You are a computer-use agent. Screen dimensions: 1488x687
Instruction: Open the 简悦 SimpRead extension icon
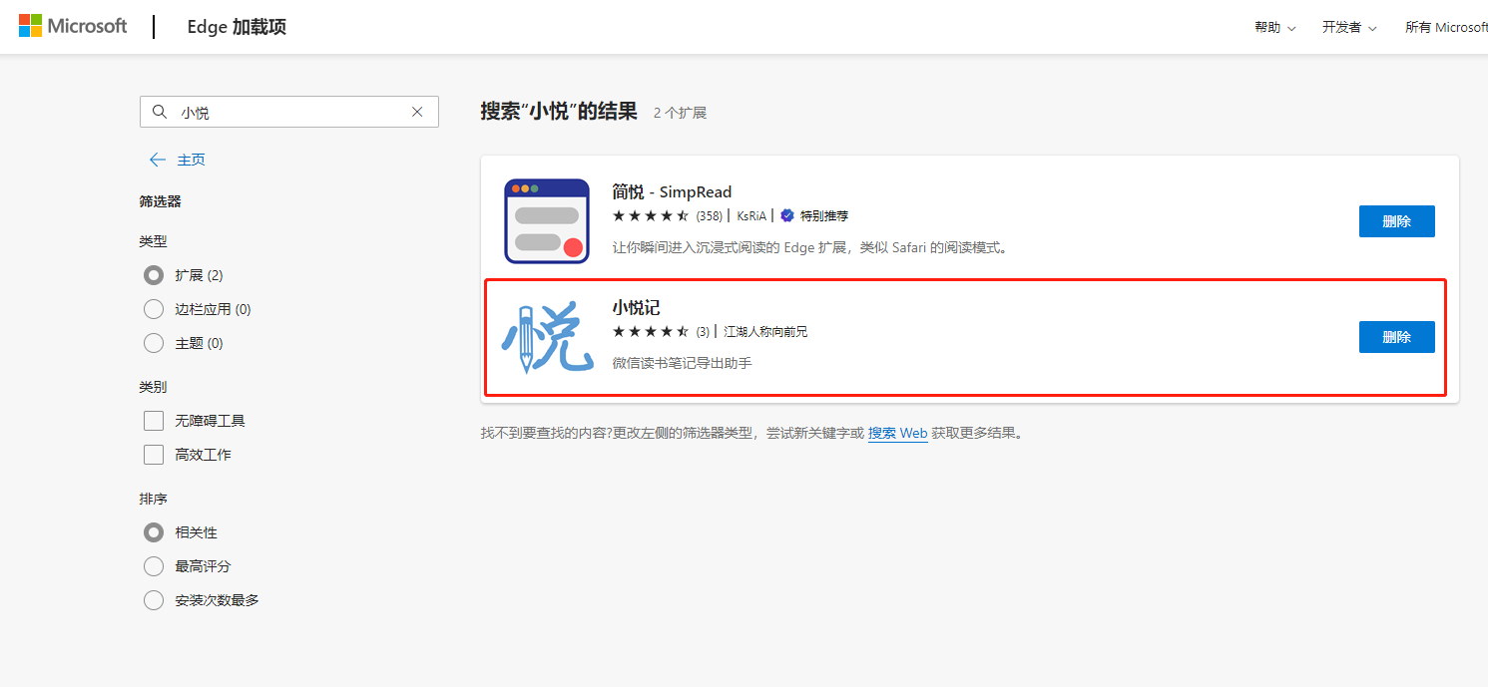546,221
